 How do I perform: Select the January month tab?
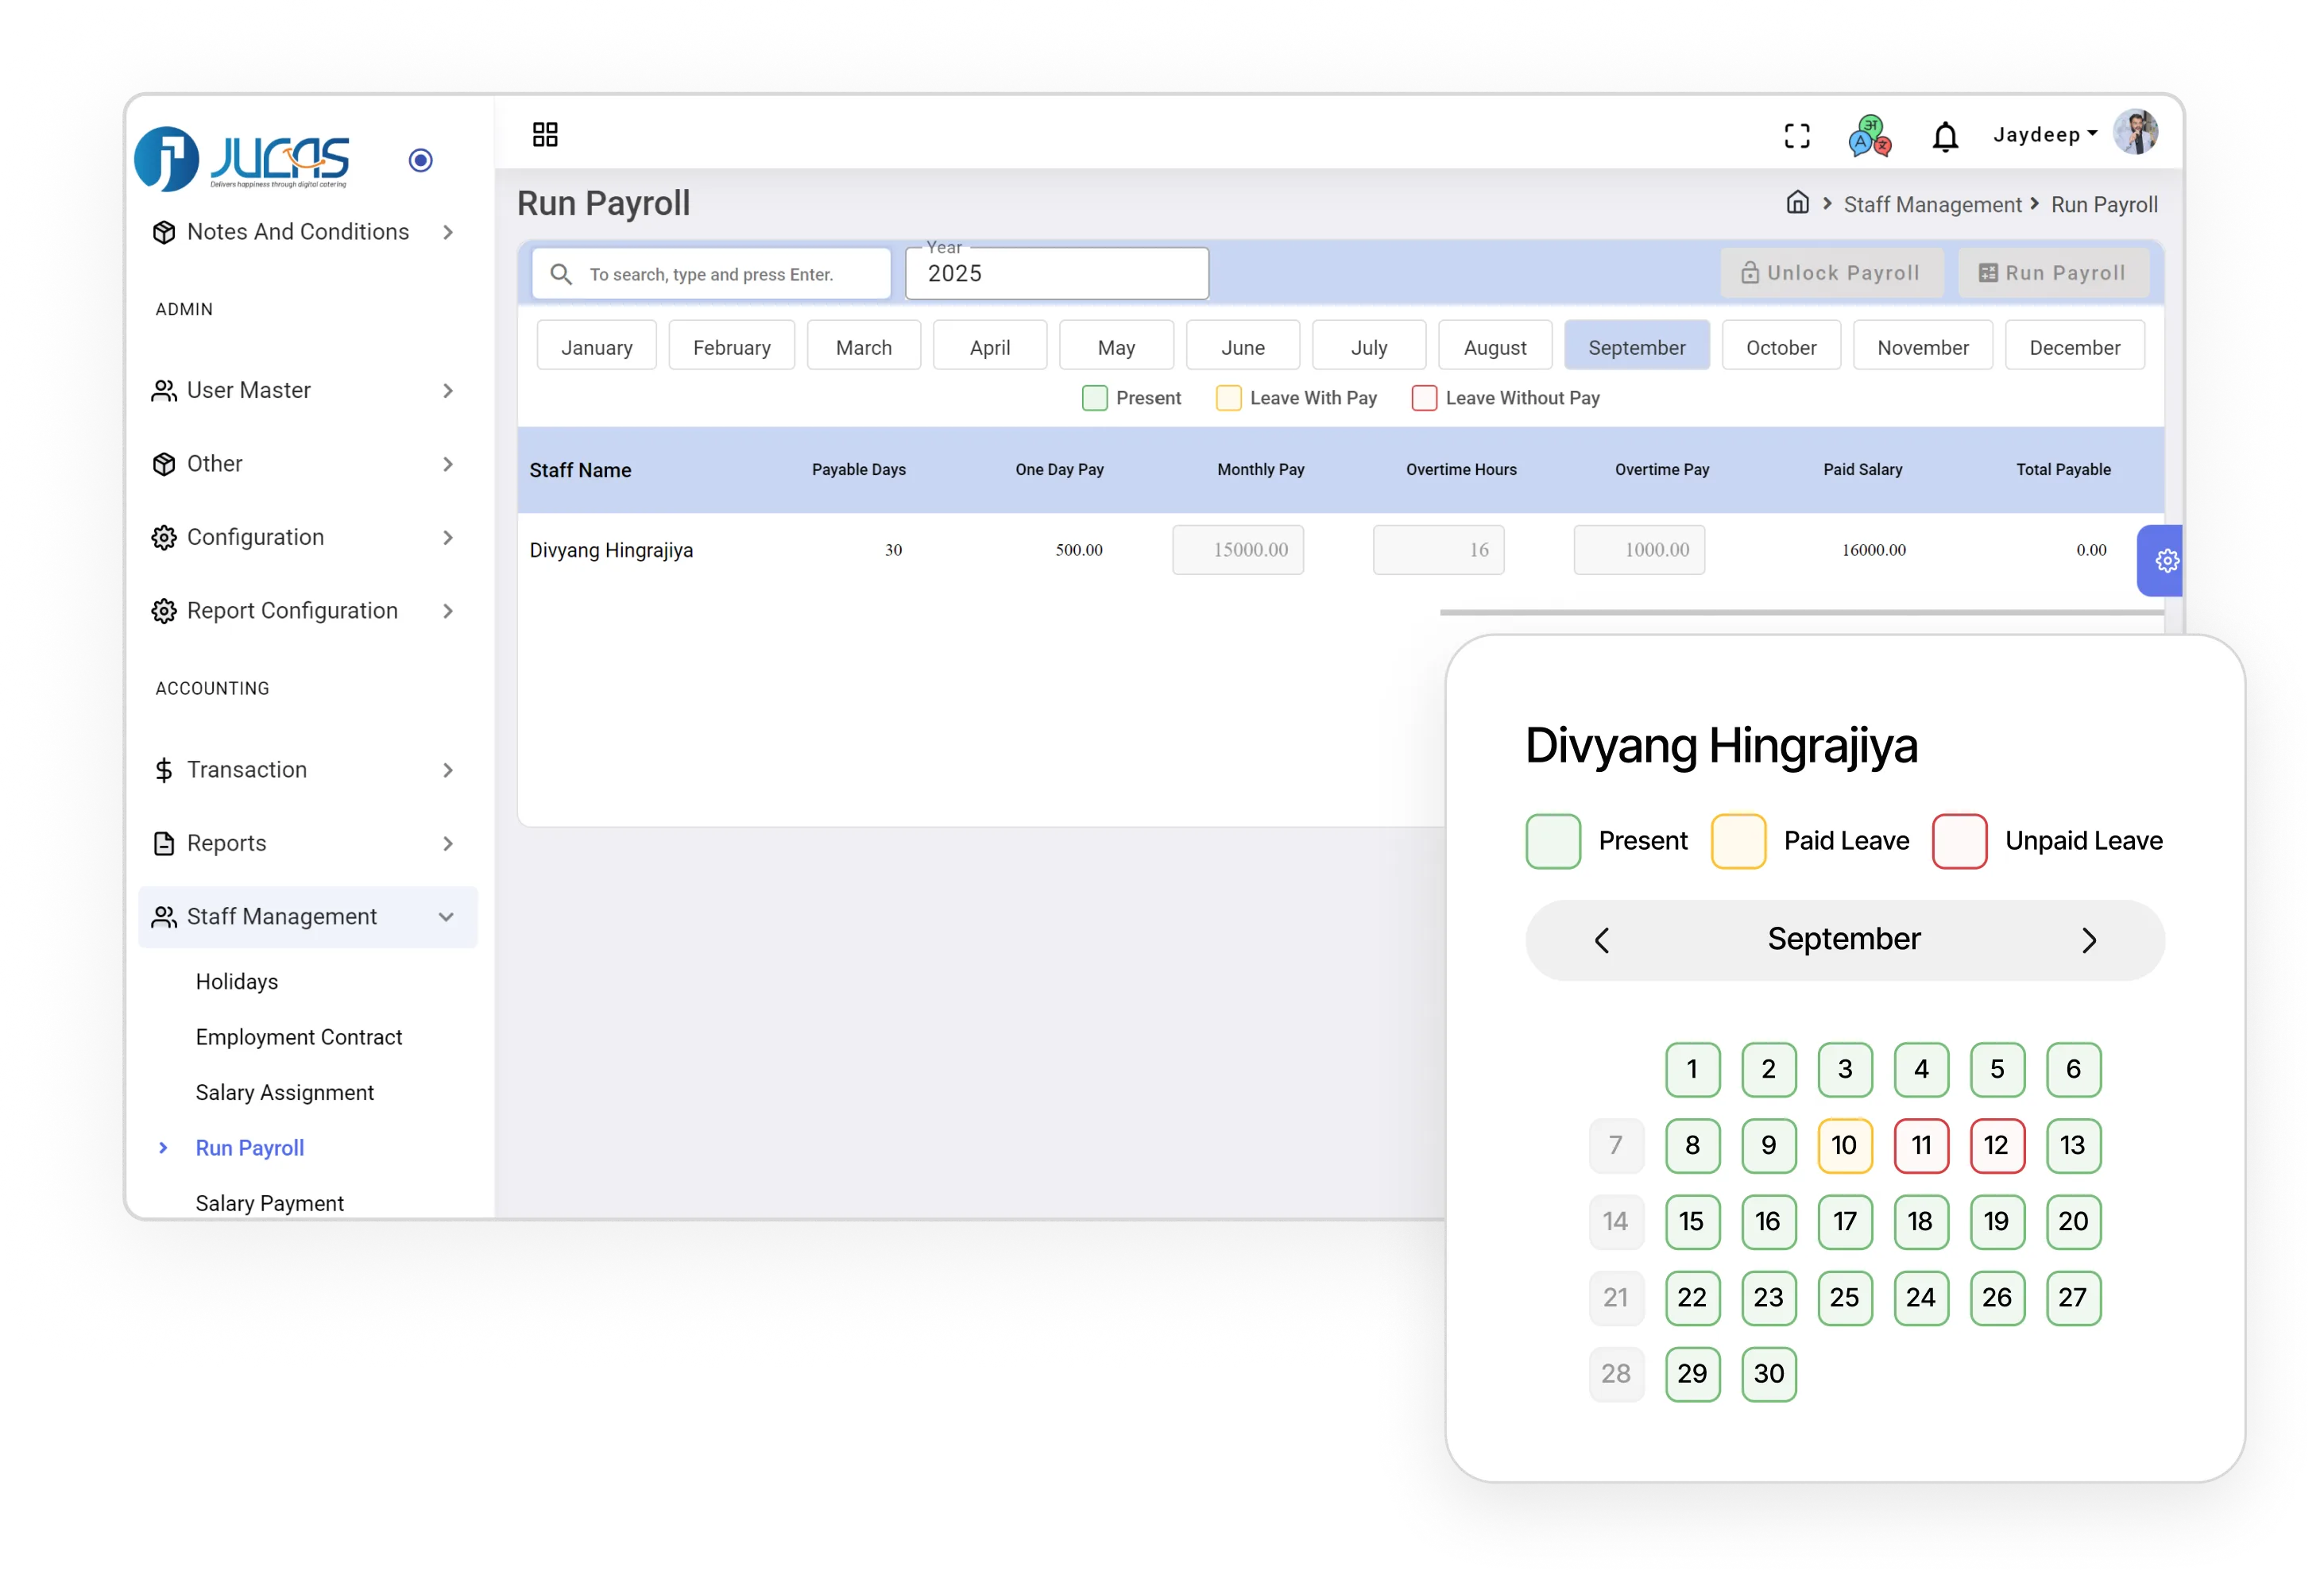click(x=596, y=345)
